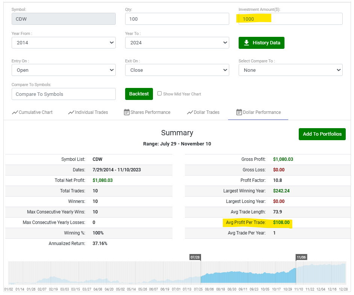The width and height of the screenshot is (354, 295).
Task: Click the Shares Performance calendar icon
Action: 127,112
